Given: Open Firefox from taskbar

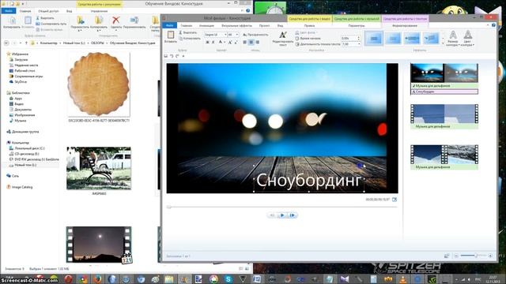Looking at the screenshot, I should point(97,278).
